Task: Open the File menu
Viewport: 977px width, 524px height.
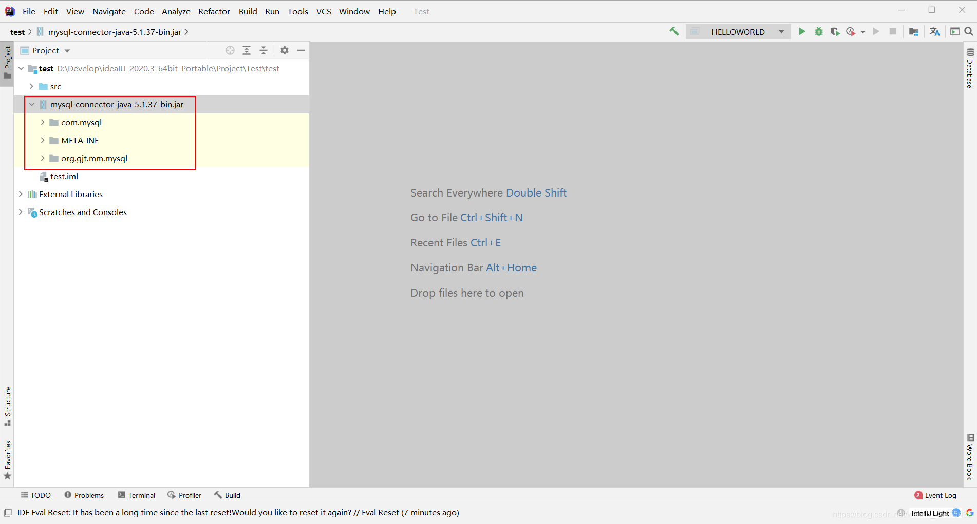Action: click(29, 11)
